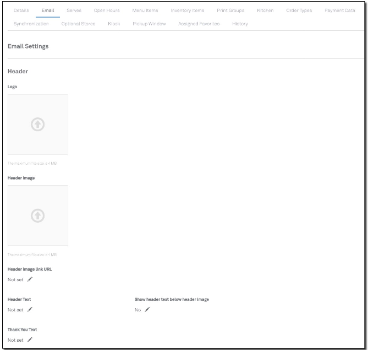Select the Menu Items tab
The image size is (368, 350).
[x=145, y=11]
